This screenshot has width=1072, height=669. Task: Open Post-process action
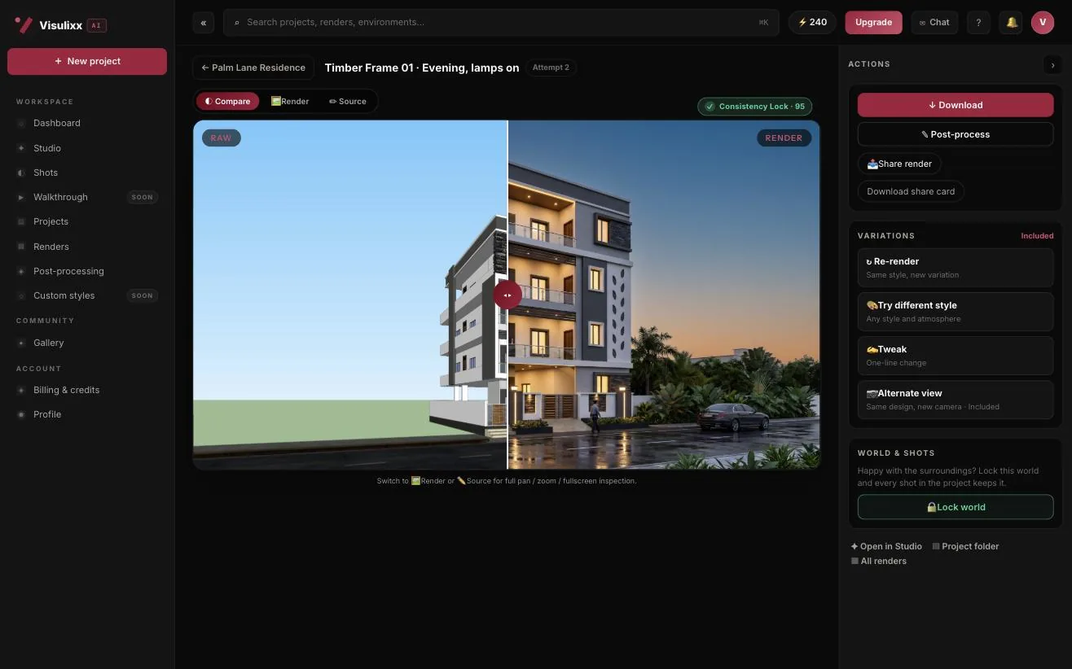click(956, 134)
